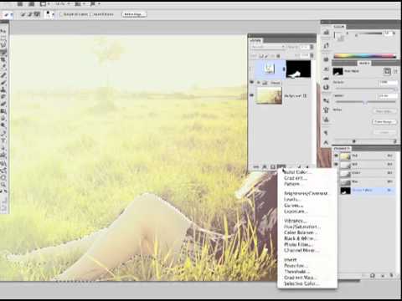Click Create new layer icon in Layers panel
This screenshot has width=402, height=301.
coord(299,167)
